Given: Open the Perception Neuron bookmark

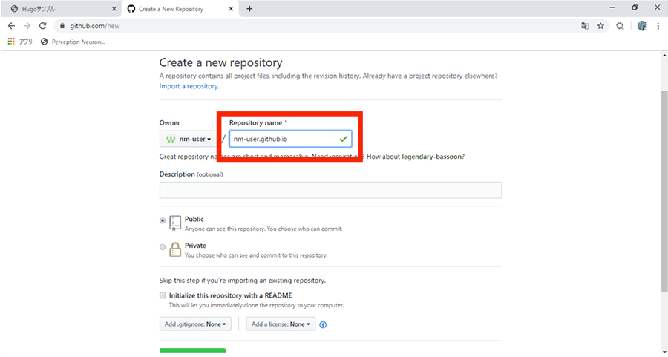Looking at the screenshot, I should pos(73,42).
